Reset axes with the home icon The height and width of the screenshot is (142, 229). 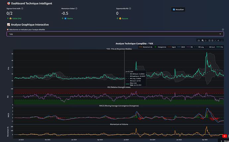point(218,40)
